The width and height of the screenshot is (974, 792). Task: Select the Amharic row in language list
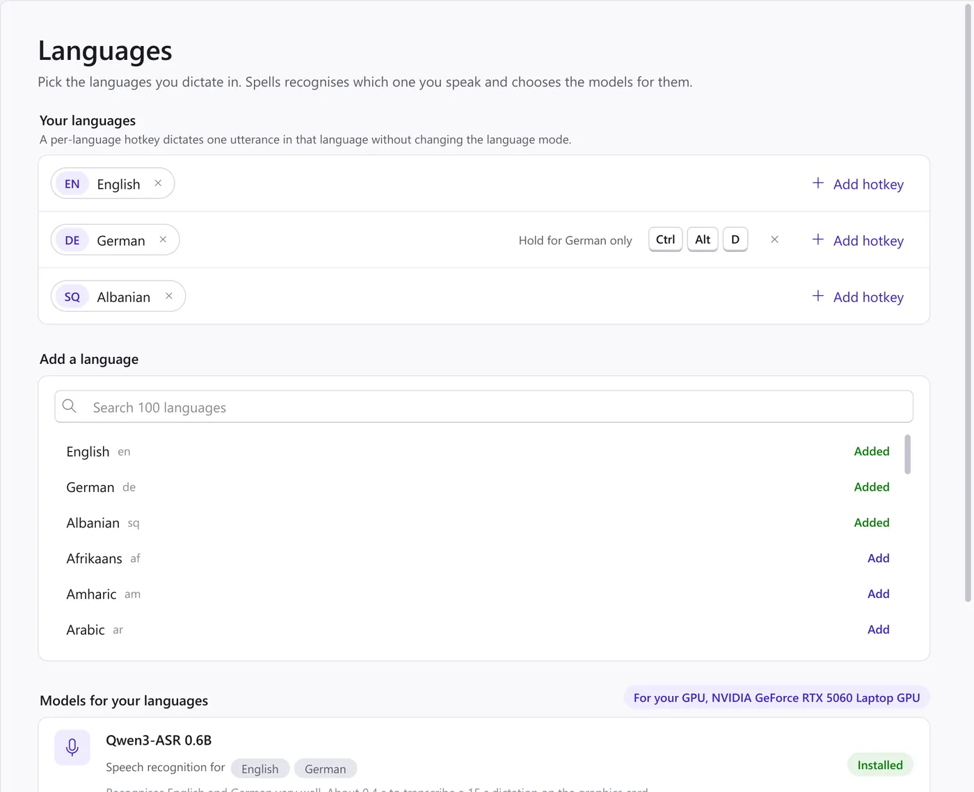pos(478,594)
